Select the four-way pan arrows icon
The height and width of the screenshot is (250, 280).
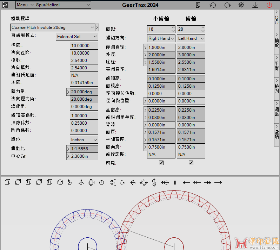(x=133, y=182)
